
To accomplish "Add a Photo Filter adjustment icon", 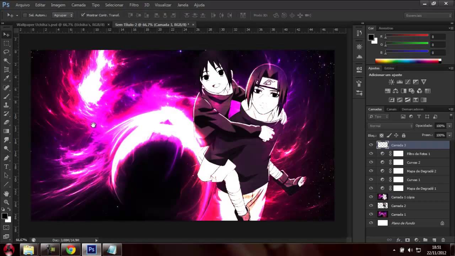I will coord(412,91).
